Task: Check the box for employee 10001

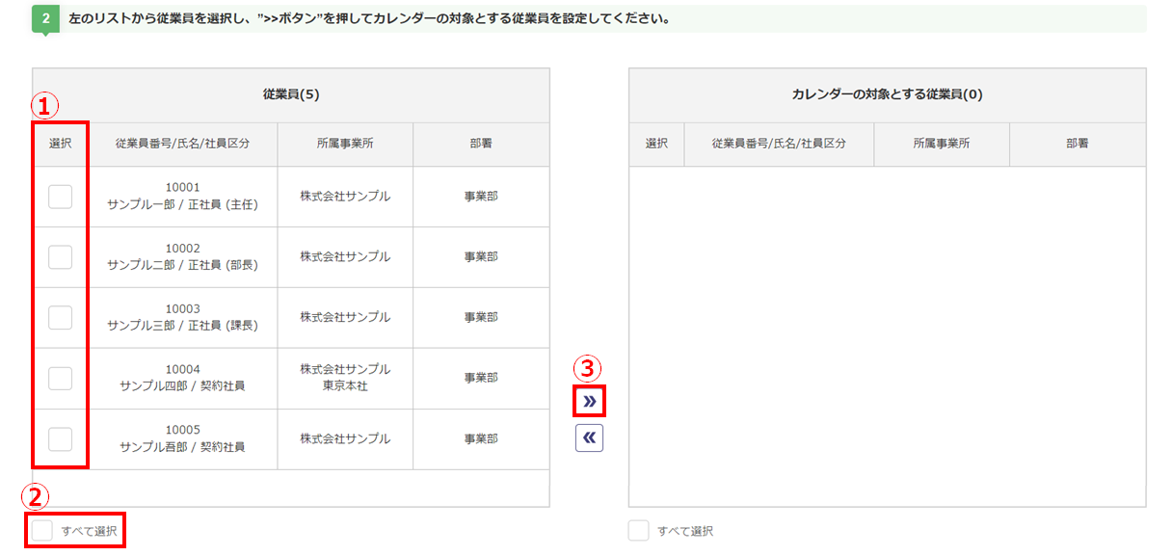Action: coord(60,197)
